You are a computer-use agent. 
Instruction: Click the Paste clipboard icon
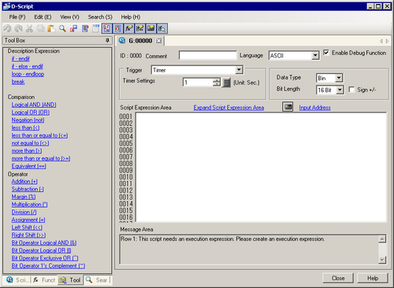[x=51, y=28]
